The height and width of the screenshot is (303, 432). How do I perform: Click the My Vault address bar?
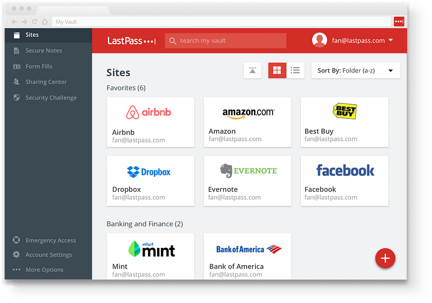(x=221, y=22)
